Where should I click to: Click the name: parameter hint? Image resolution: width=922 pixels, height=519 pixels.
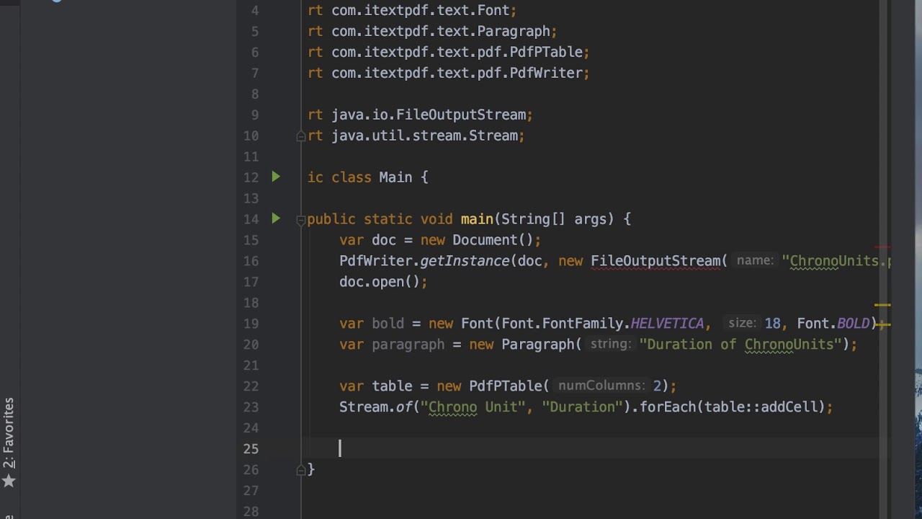[754, 261]
